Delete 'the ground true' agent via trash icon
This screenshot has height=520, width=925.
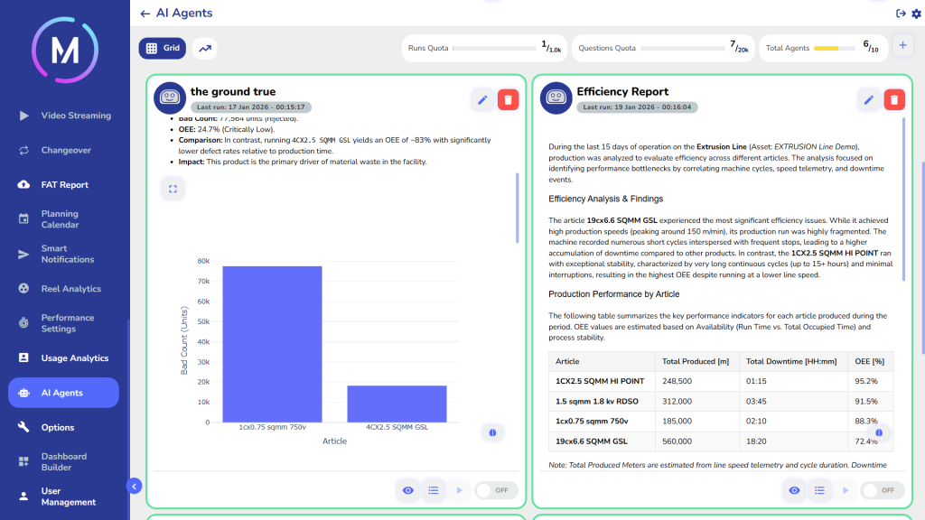point(508,99)
